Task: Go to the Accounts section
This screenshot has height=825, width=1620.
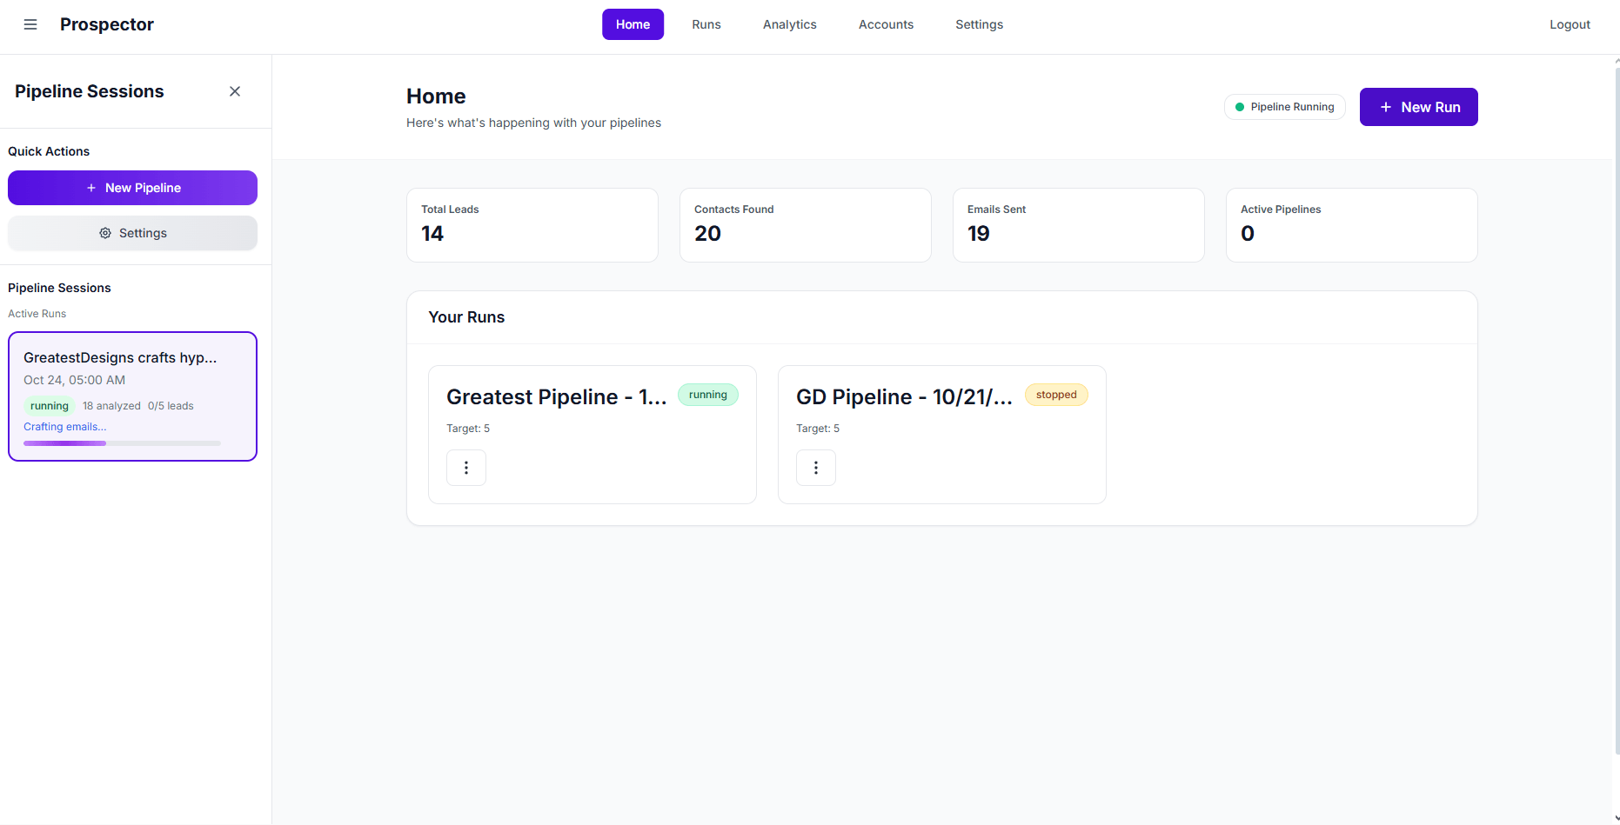Action: pos(886,24)
